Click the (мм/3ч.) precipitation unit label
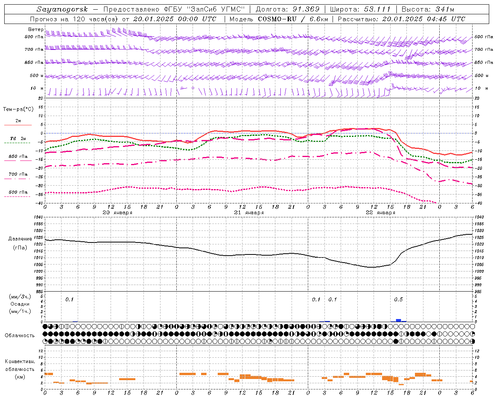Viewport: 495px width, 396px height. tap(20, 297)
